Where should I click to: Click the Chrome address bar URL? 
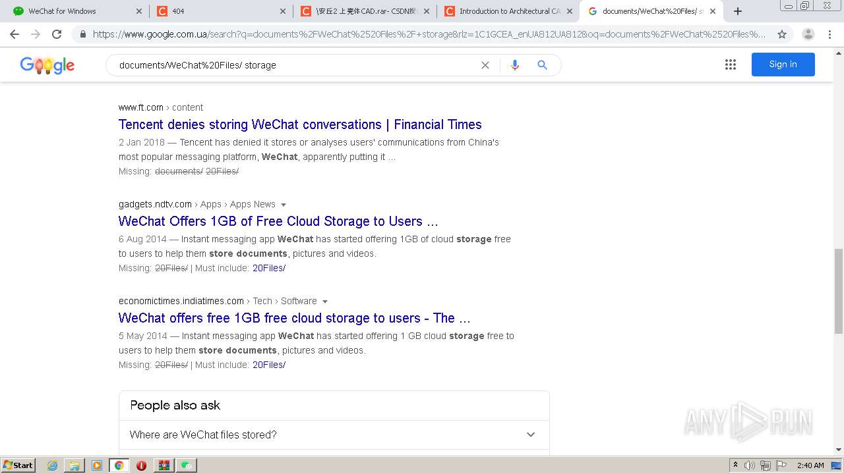click(429, 34)
